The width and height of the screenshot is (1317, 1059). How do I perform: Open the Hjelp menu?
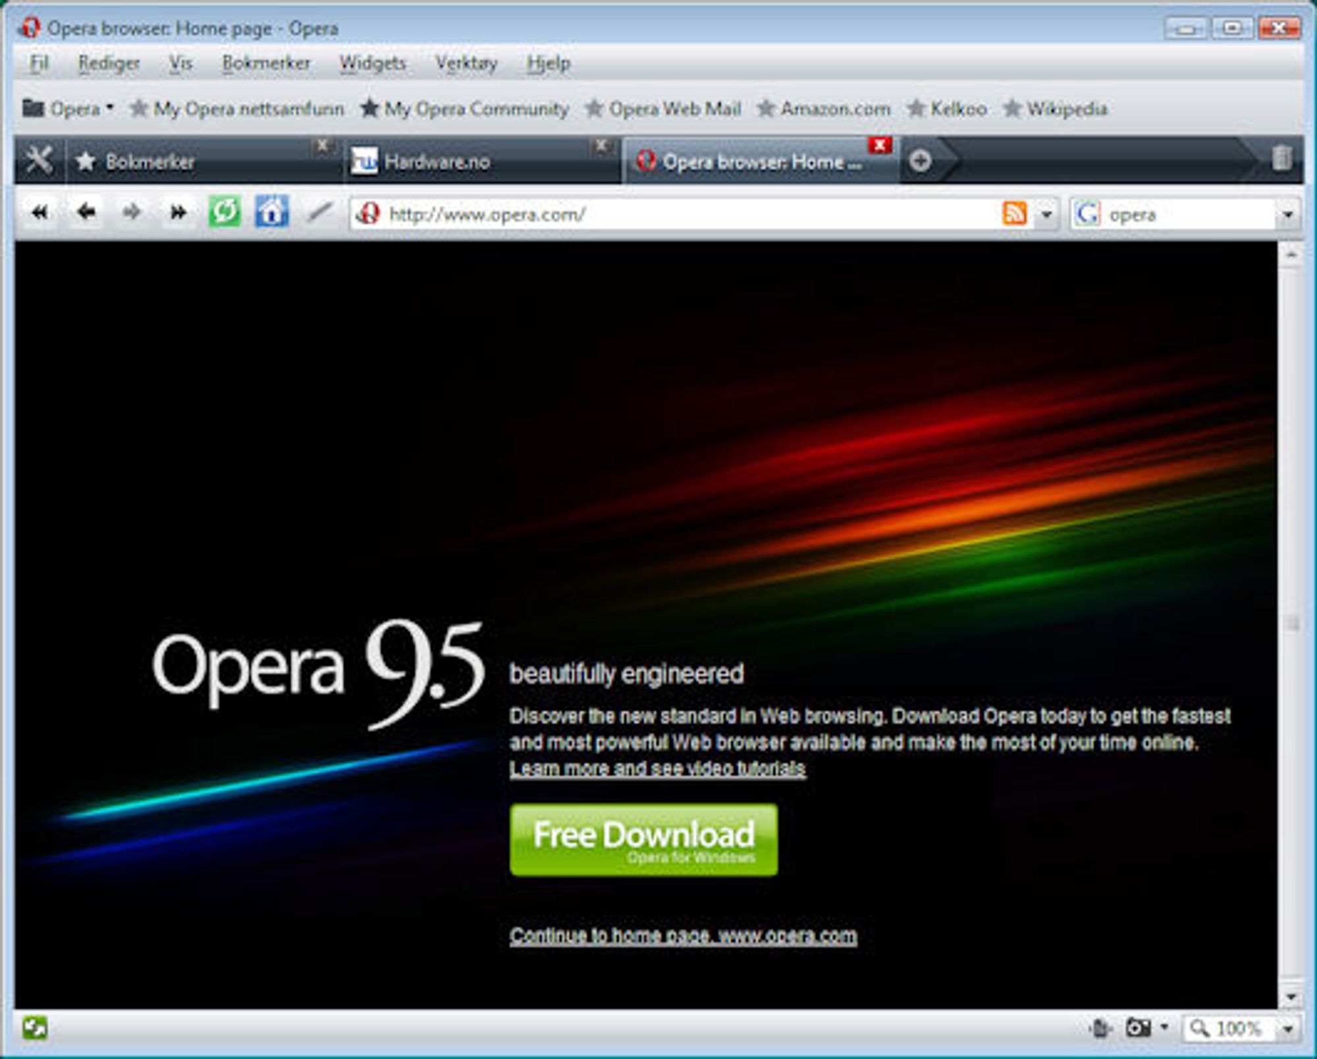pyautogui.click(x=548, y=63)
